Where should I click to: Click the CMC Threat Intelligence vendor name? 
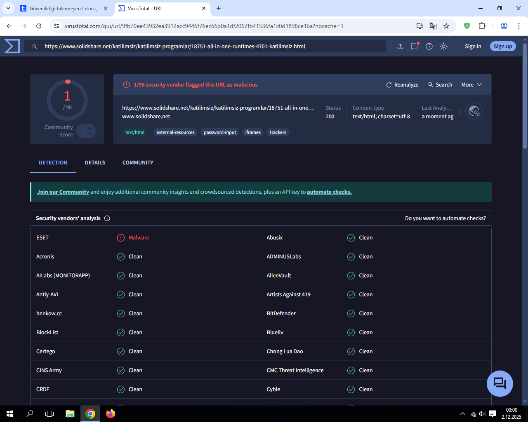295,370
